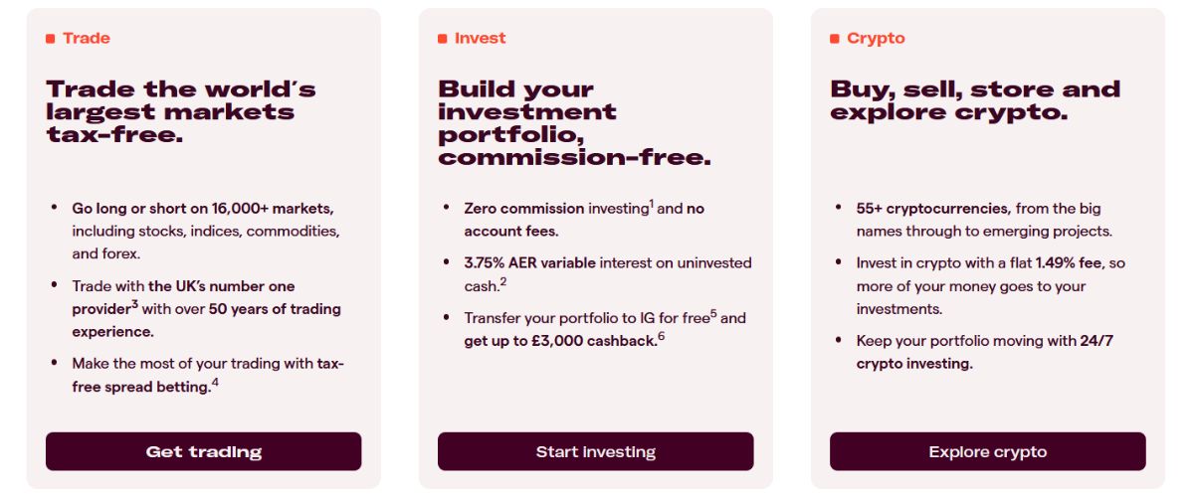Open footnote 4 after tax-free spread betting
The width and height of the screenshot is (1194, 497).
[x=215, y=383]
